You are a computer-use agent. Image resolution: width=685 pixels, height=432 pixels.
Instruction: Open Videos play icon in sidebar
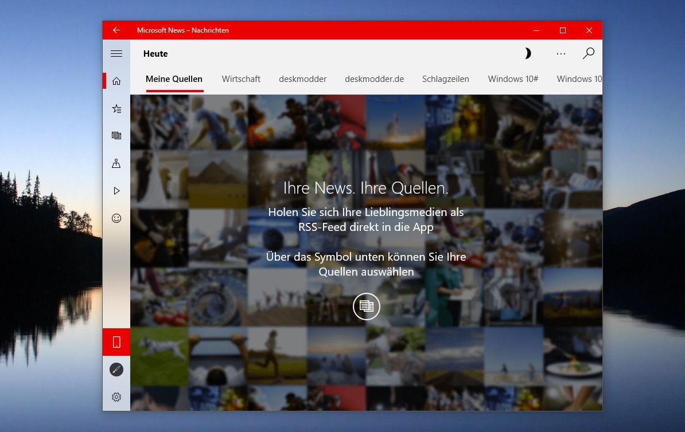click(x=116, y=191)
